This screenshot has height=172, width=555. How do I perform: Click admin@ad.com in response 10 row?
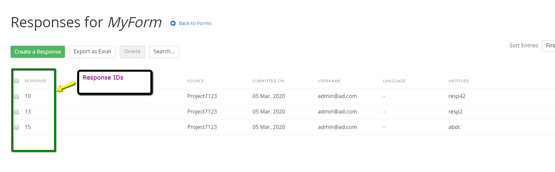pos(337,96)
